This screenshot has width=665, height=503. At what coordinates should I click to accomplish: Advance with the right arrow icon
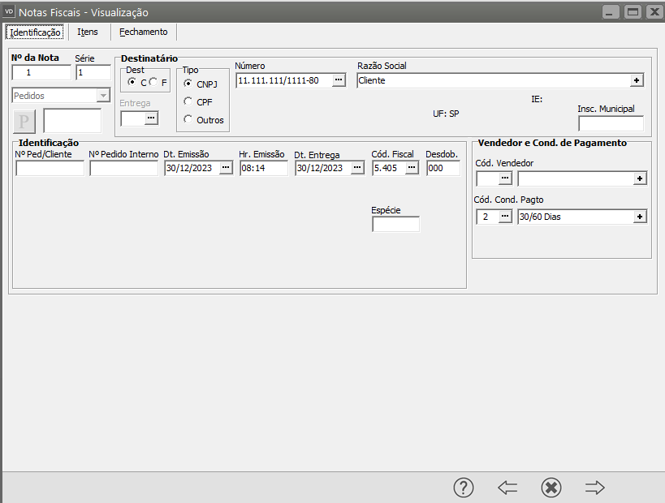595,488
